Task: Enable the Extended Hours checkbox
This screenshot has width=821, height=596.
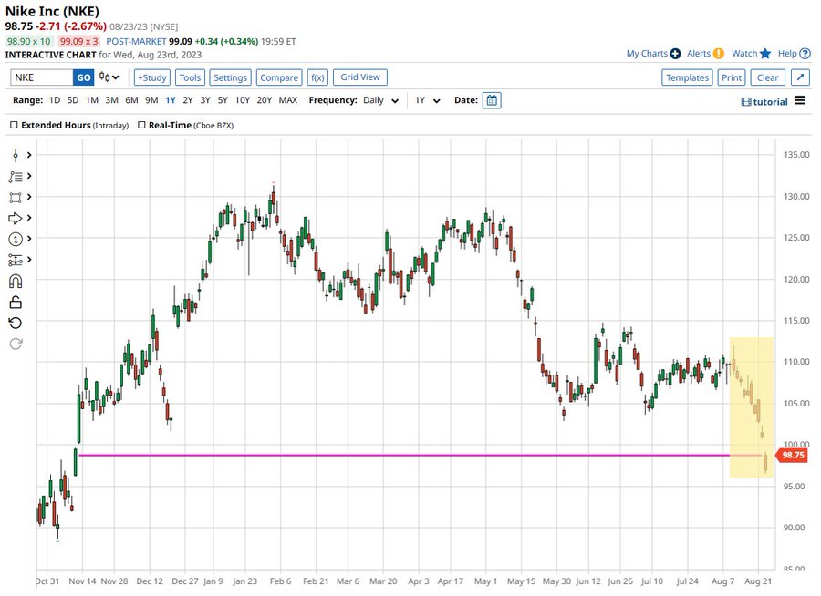Action: point(14,125)
